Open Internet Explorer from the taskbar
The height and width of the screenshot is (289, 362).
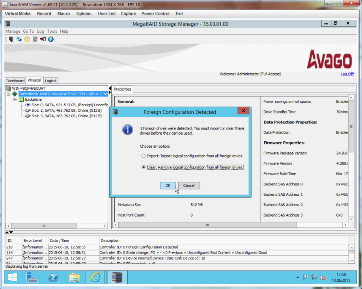click(x=95, y=278)
